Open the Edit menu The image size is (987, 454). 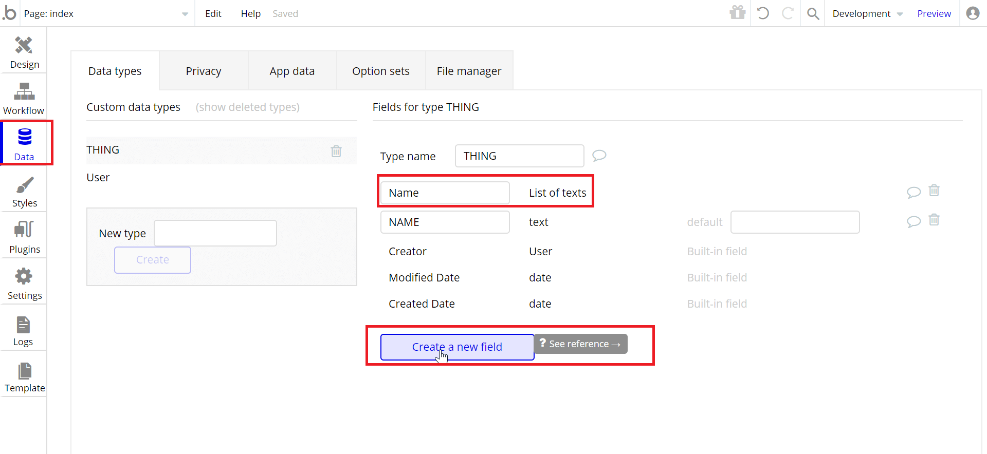pyautogui.click(x=213, y=14)
